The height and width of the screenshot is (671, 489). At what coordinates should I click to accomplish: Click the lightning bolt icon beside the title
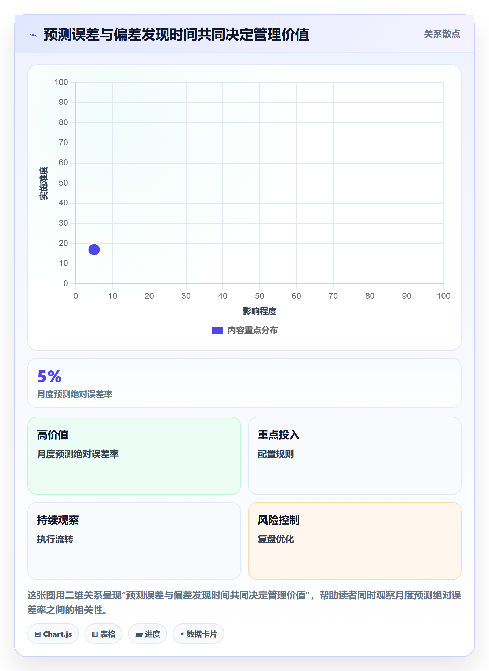click(x=33, y=35)
